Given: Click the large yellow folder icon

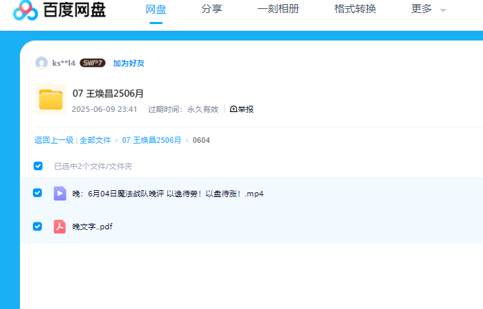Looking at the screenshot, I should coord(50,100).
